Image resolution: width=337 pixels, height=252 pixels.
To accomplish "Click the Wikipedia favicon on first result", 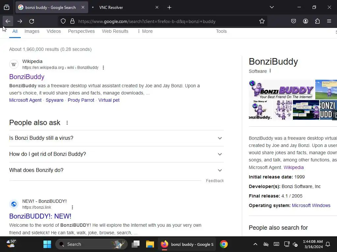I will pos(14,64).
